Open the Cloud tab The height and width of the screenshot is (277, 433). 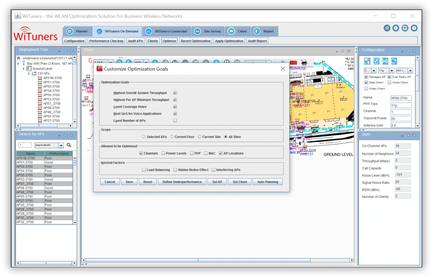238,32
